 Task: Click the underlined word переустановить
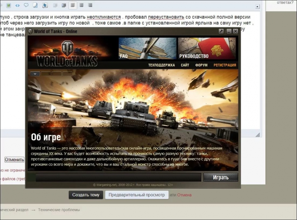tap(166, 17)
